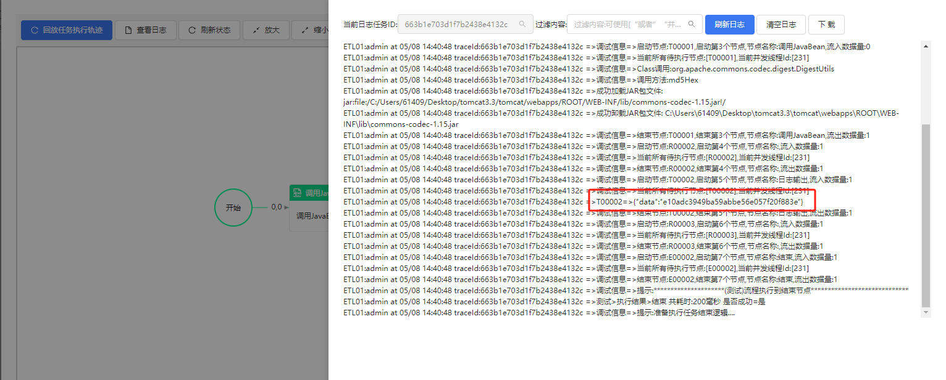Click log line 结束节点:T00001,结束第3个节点
The image size is (946, 380).
pyautogui.click(x=606, y=135)
